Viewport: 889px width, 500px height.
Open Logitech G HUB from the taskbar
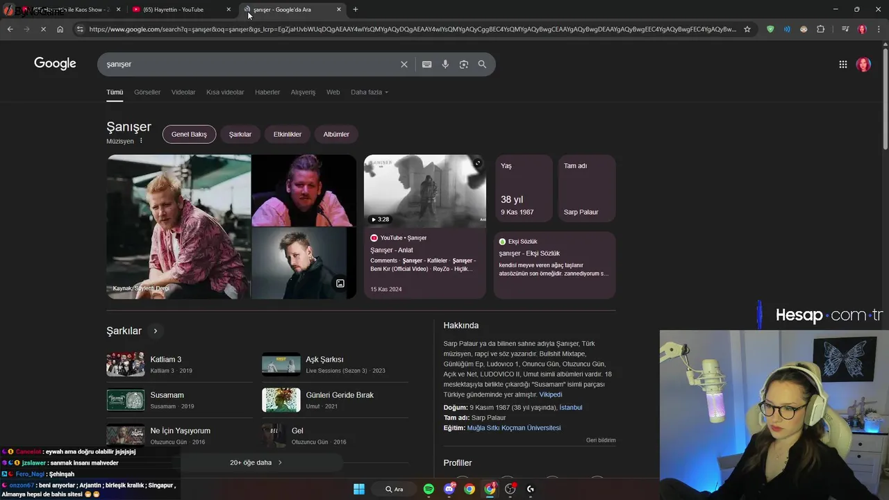[531, 489]
